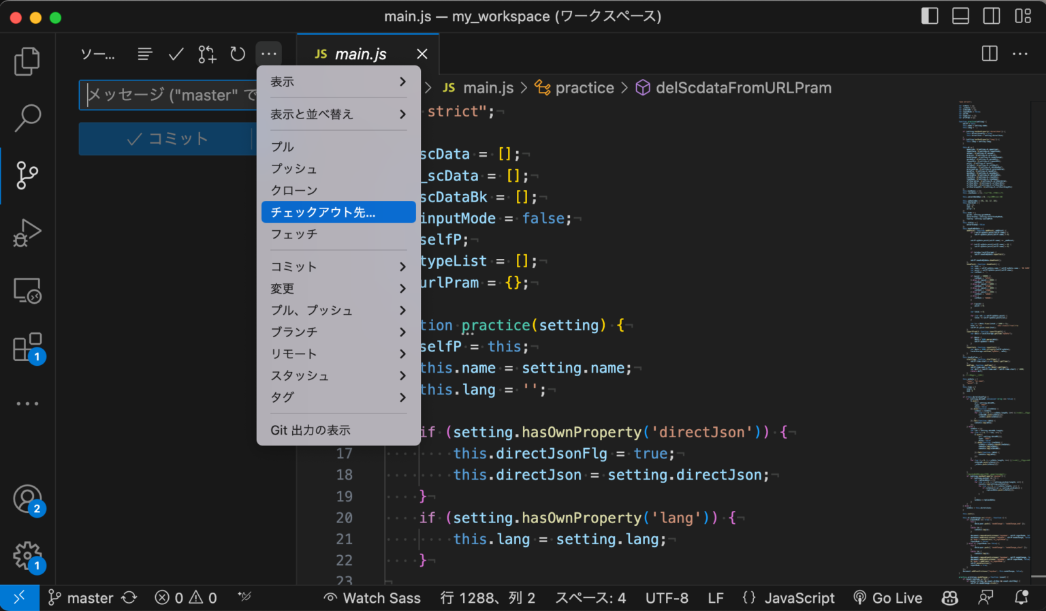The image size is (1046, 611).
Task: Select the Run and Debug icon
Action: [27, 232]
